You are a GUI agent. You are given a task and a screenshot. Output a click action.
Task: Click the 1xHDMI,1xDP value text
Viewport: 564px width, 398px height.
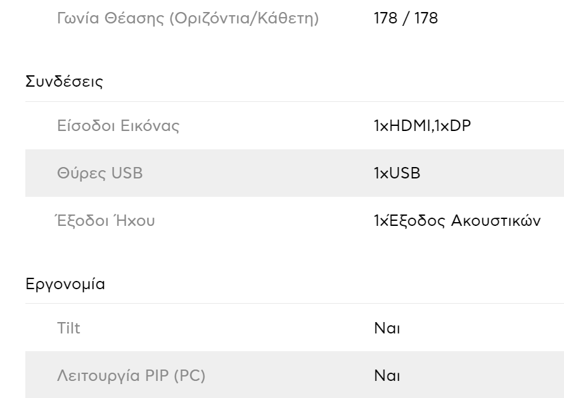(423, 126)
